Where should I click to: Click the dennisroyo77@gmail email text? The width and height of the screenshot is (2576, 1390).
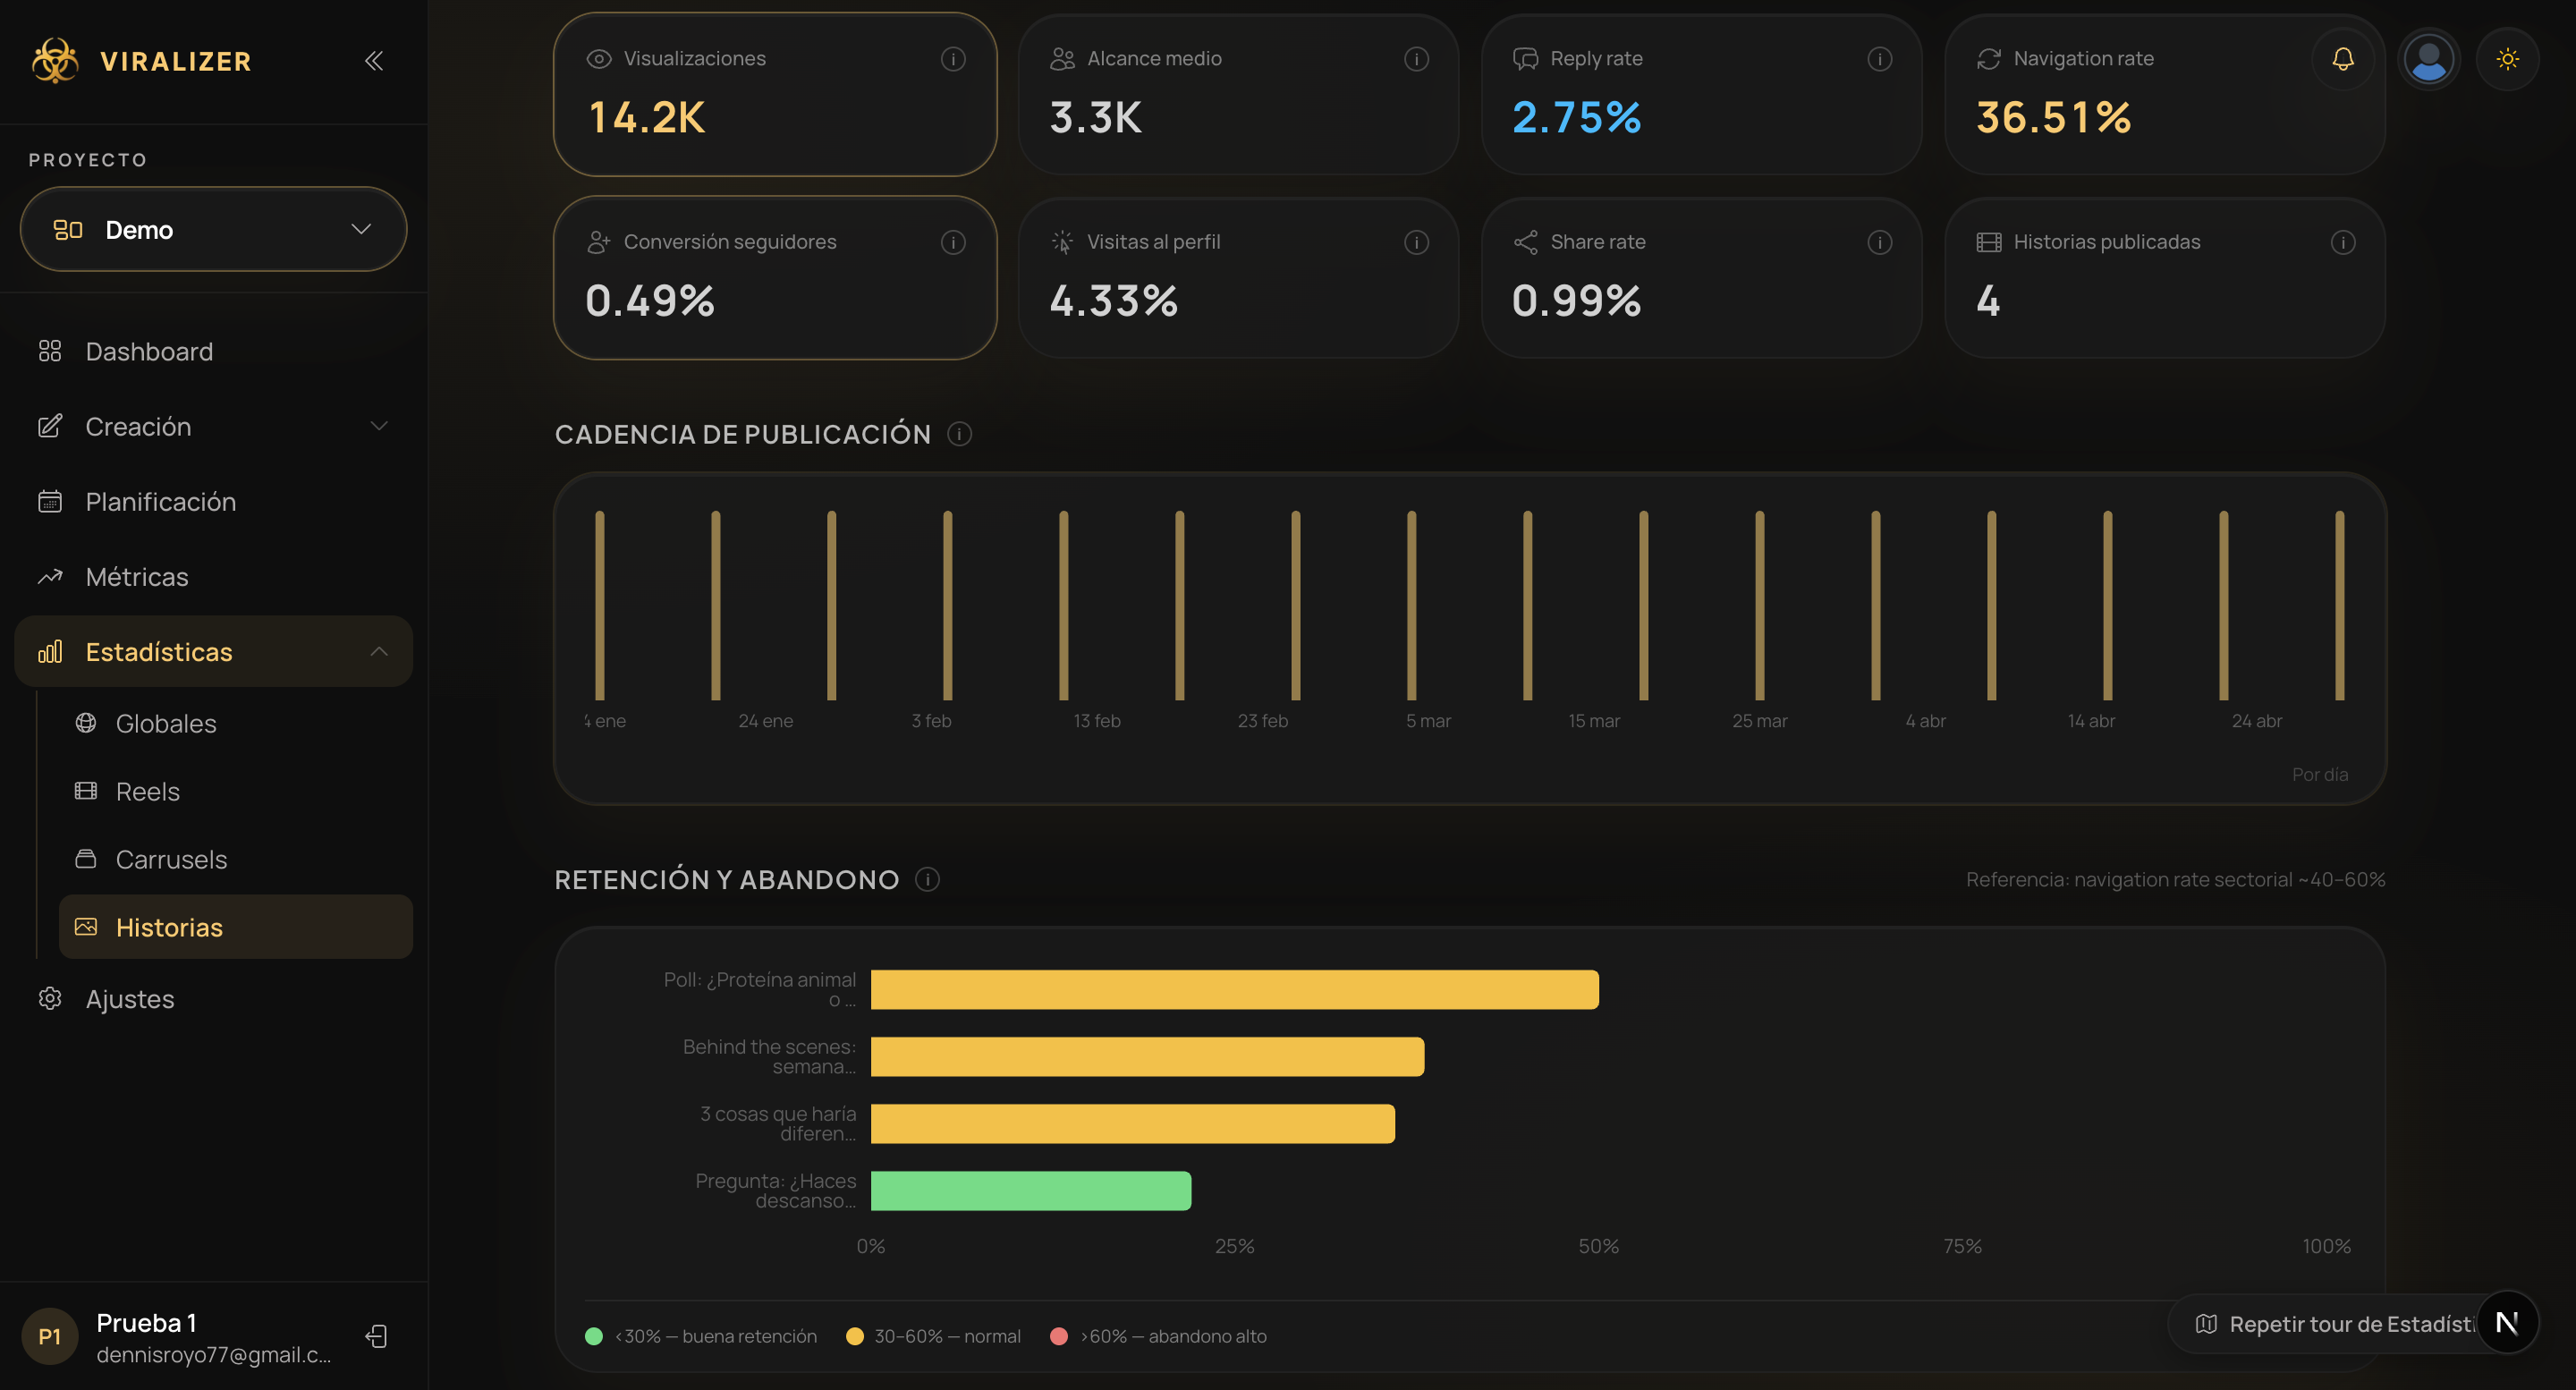click(x=213, y=1354)
